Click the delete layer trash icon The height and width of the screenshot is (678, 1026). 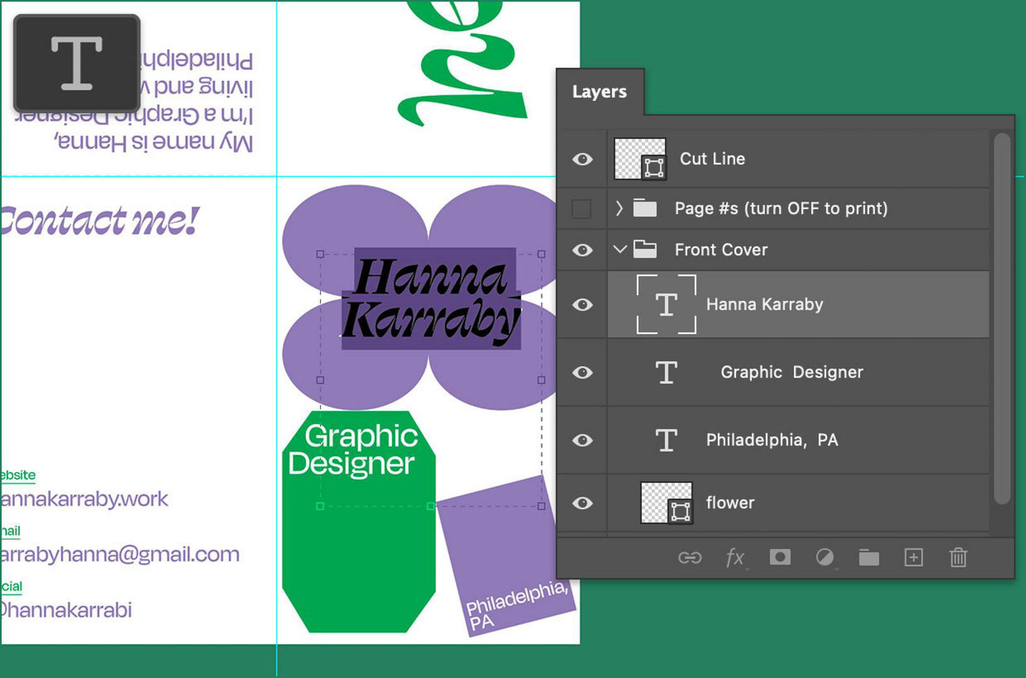958,557
